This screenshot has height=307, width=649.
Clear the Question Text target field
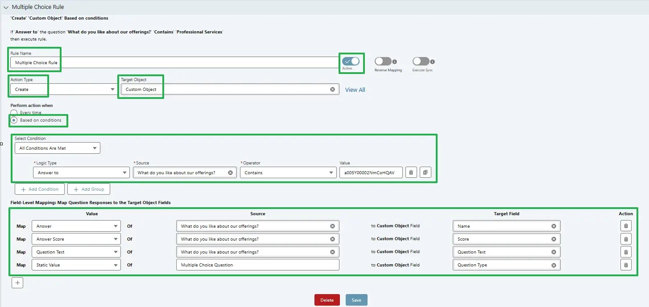tap(554, 252)
